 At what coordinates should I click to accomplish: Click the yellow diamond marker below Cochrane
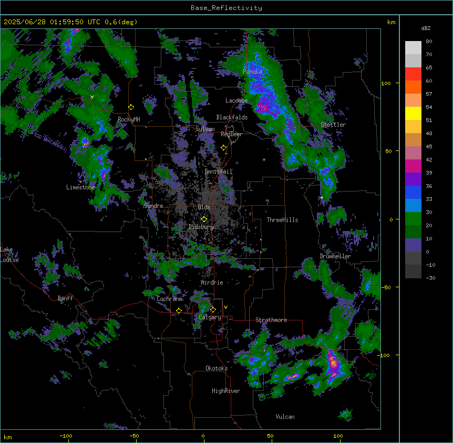pyautogui.click(x=179, y=310)
